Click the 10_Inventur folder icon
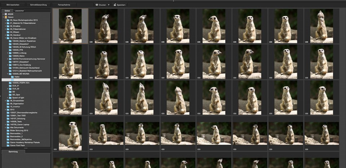Viewport: 346px width, 168px height. pos(8,106)
